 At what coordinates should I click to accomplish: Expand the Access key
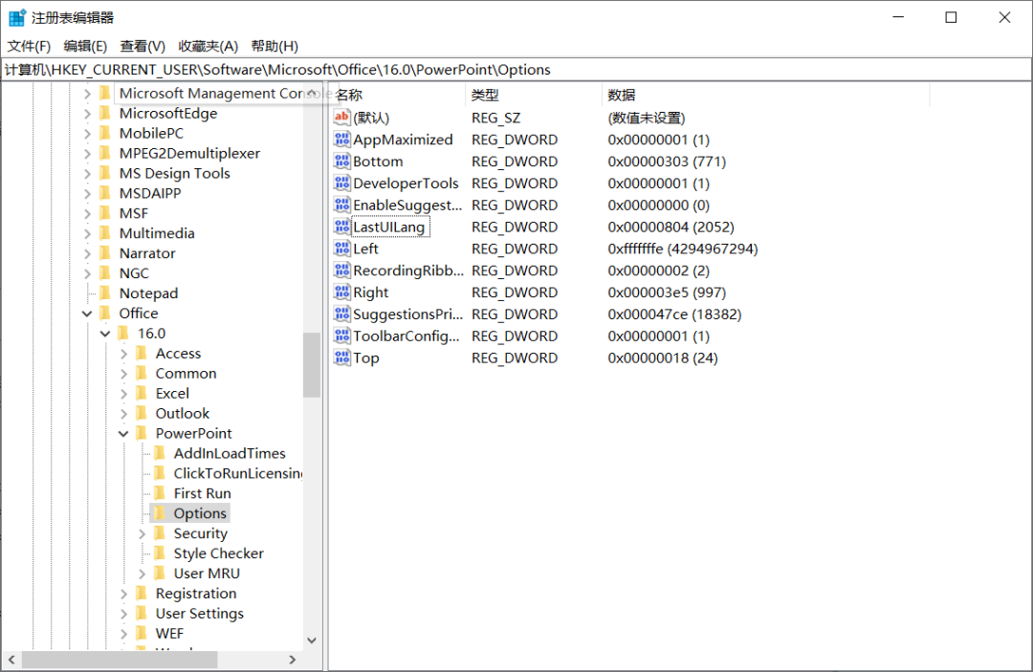pos(123,354)
